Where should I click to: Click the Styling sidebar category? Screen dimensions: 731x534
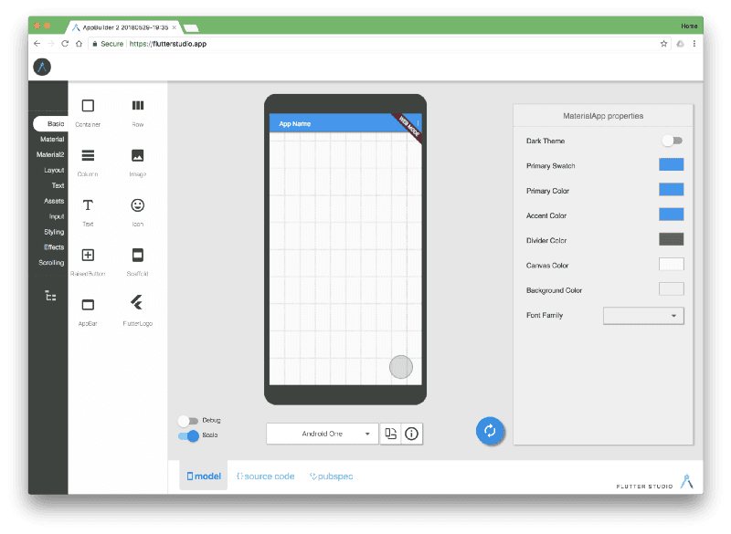click(53, 231)
